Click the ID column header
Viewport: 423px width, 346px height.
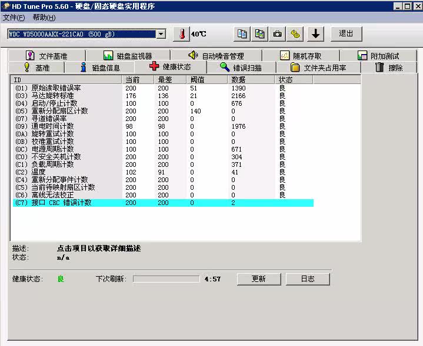(66, 80)
